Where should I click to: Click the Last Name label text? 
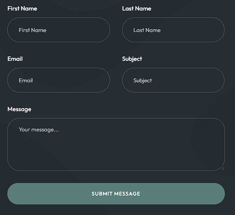pos(137,8)
